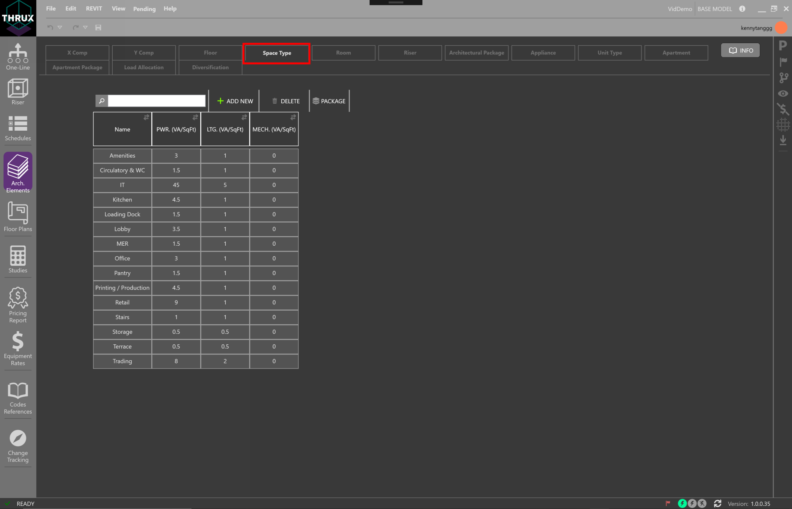792x509 pixels.
Task: Open the REVIT menu
Action: tap(94, 9)
